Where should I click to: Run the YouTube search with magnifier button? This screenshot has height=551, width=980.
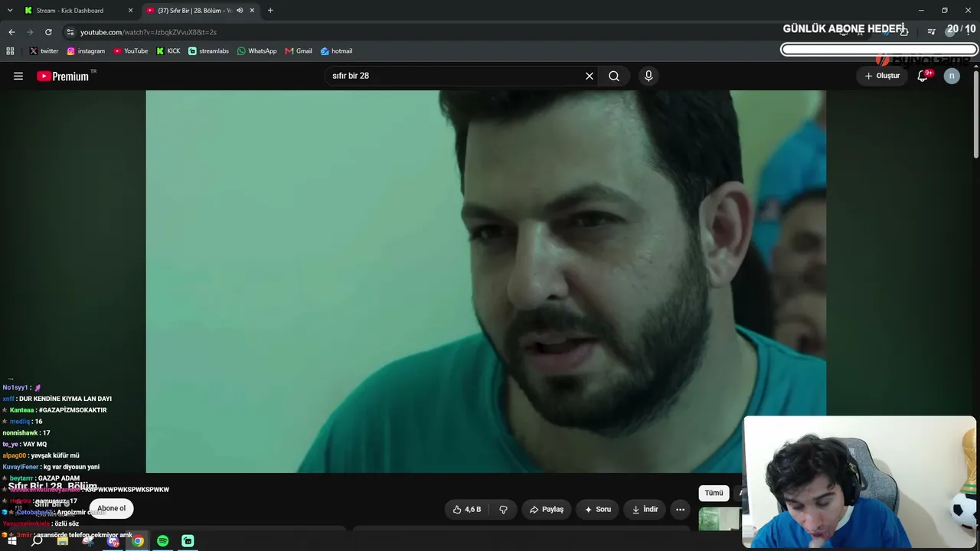(614, 76)
